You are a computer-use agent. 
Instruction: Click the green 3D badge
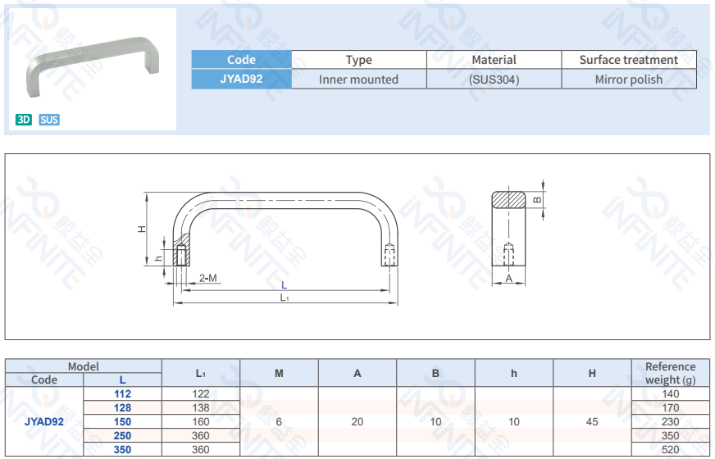24,120
